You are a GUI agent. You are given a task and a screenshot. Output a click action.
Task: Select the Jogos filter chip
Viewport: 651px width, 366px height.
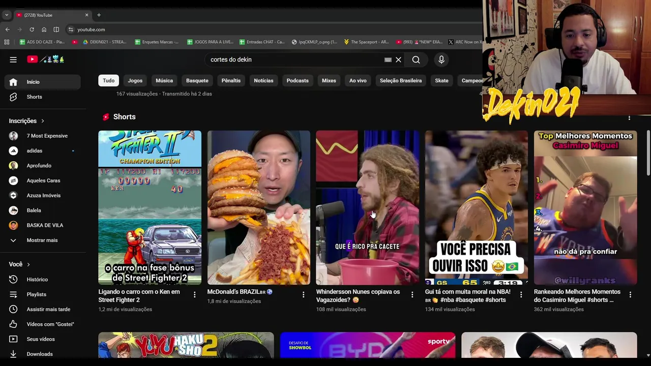(135, 80)
